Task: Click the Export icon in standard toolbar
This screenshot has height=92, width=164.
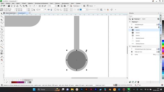Action: (43, 6)
